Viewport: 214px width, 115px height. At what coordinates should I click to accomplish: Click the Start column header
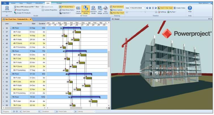point(33,24)
